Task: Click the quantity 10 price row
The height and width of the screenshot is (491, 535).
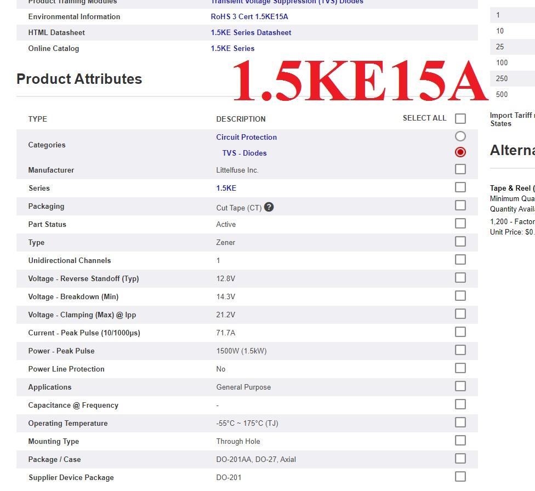Action: pos(513,31)
